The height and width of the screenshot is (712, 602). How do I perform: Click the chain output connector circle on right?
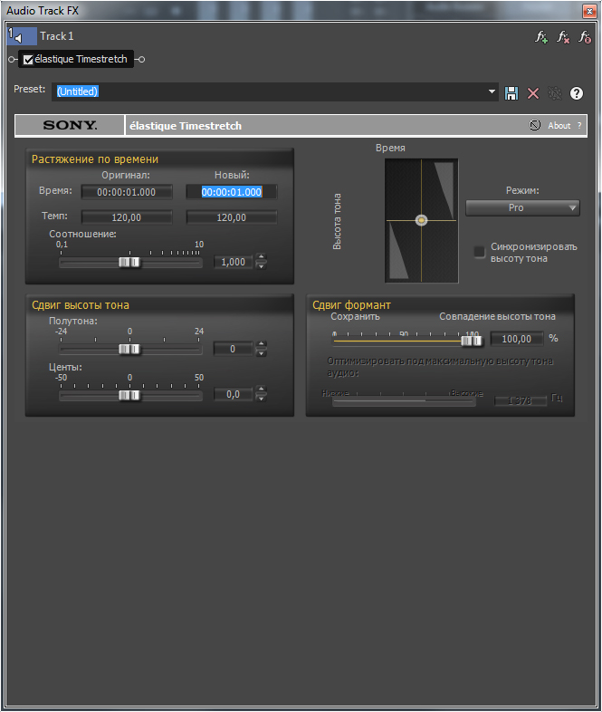(141, 60)
